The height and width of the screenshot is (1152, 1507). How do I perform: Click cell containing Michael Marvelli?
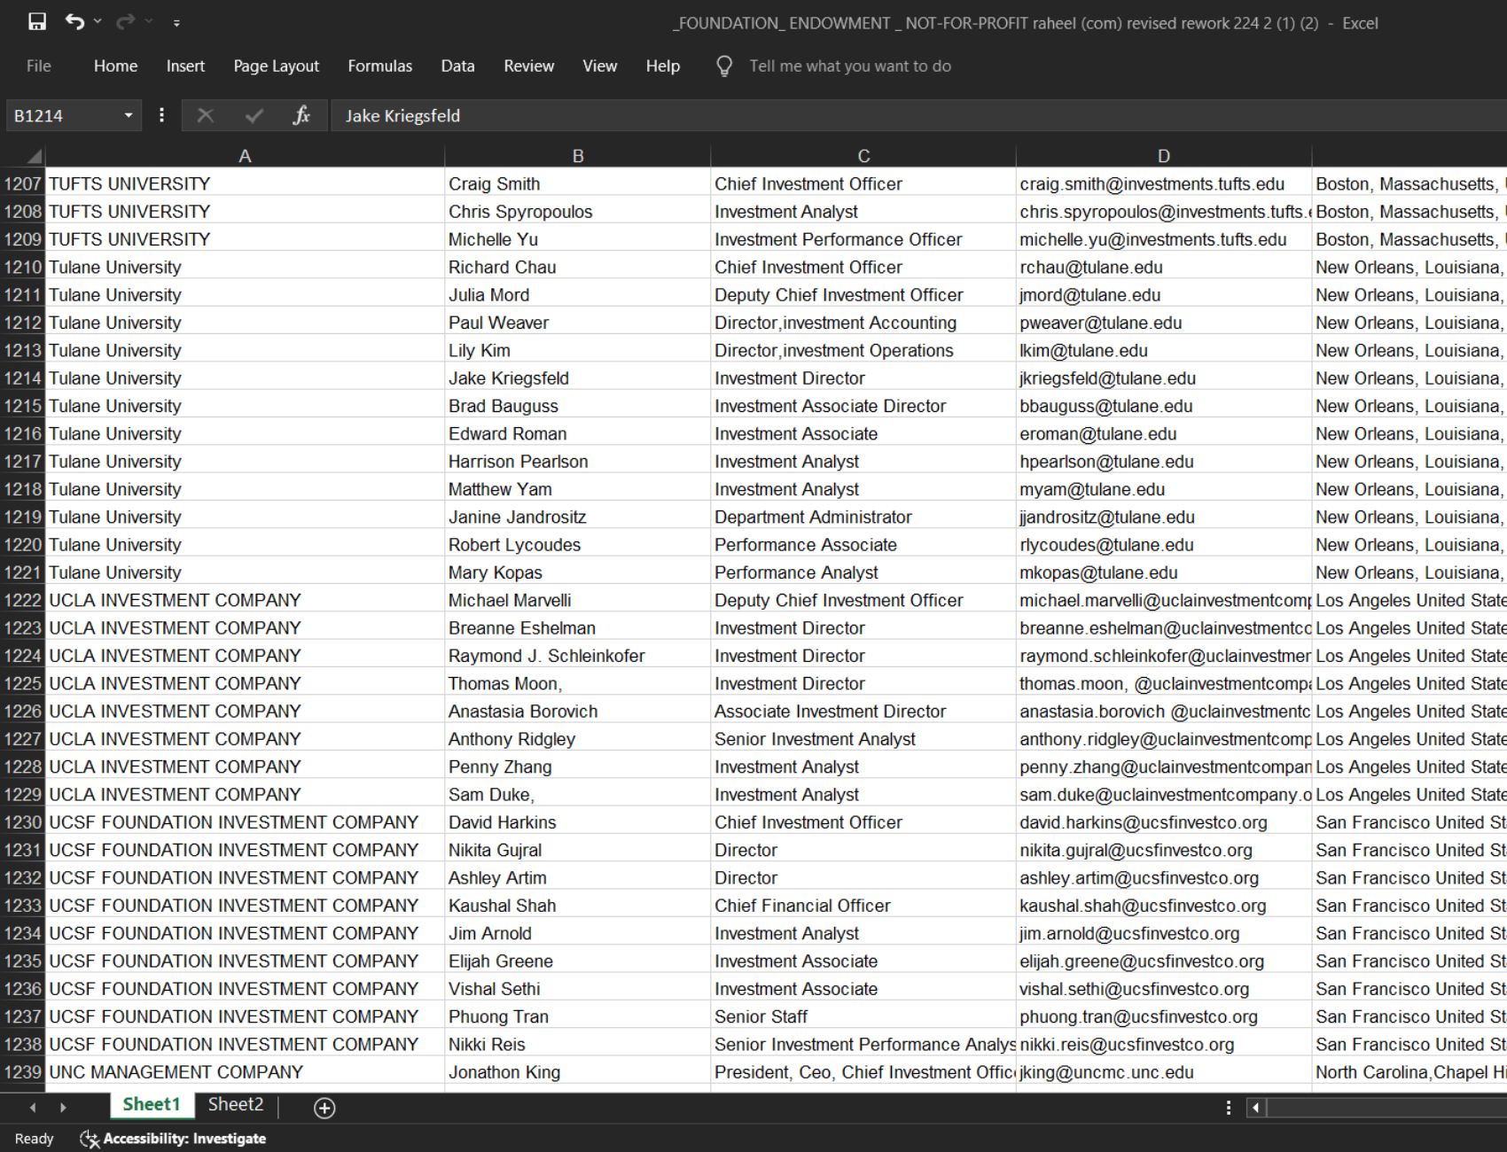[x=577, y=600]
